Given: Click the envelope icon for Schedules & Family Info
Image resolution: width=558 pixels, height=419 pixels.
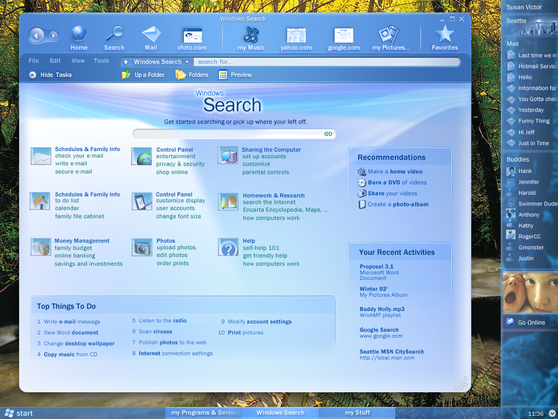Looking at the screenshot, I should [40, 156].
